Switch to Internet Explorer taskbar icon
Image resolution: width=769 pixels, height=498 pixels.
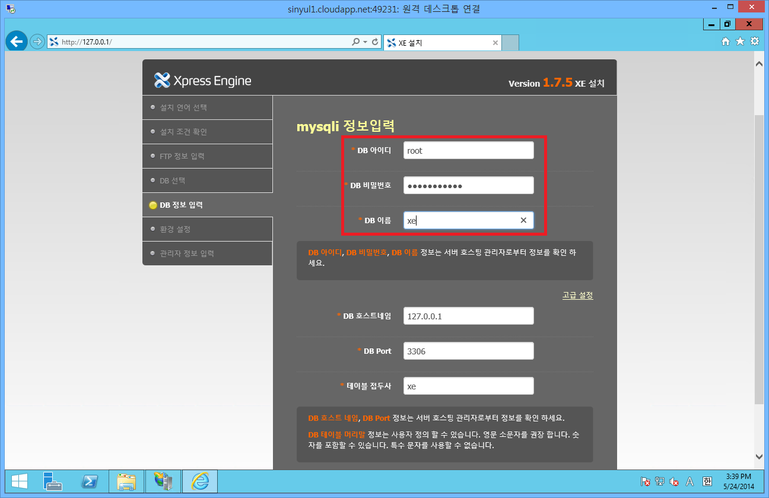coord(200,481)
